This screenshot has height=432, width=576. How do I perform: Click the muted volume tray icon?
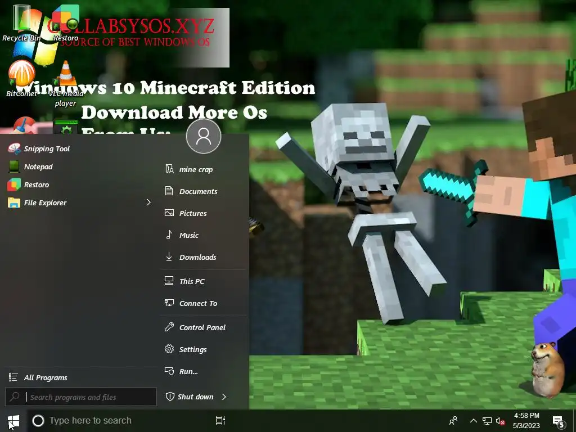[500, 421]
